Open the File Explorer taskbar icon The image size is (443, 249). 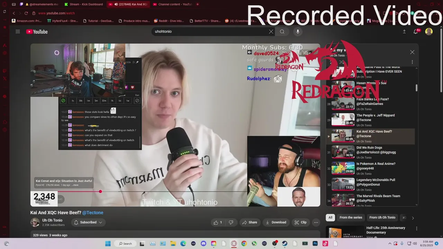[x=173, y=243]
